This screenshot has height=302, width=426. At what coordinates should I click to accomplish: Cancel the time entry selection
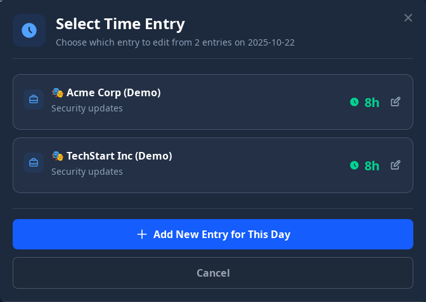point(213,273)
